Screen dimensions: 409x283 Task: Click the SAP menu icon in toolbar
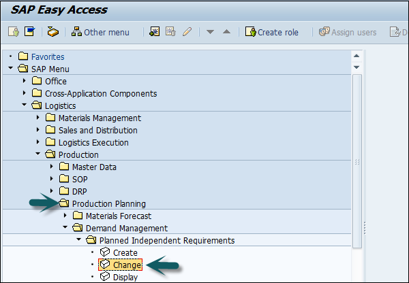point(53,32)
